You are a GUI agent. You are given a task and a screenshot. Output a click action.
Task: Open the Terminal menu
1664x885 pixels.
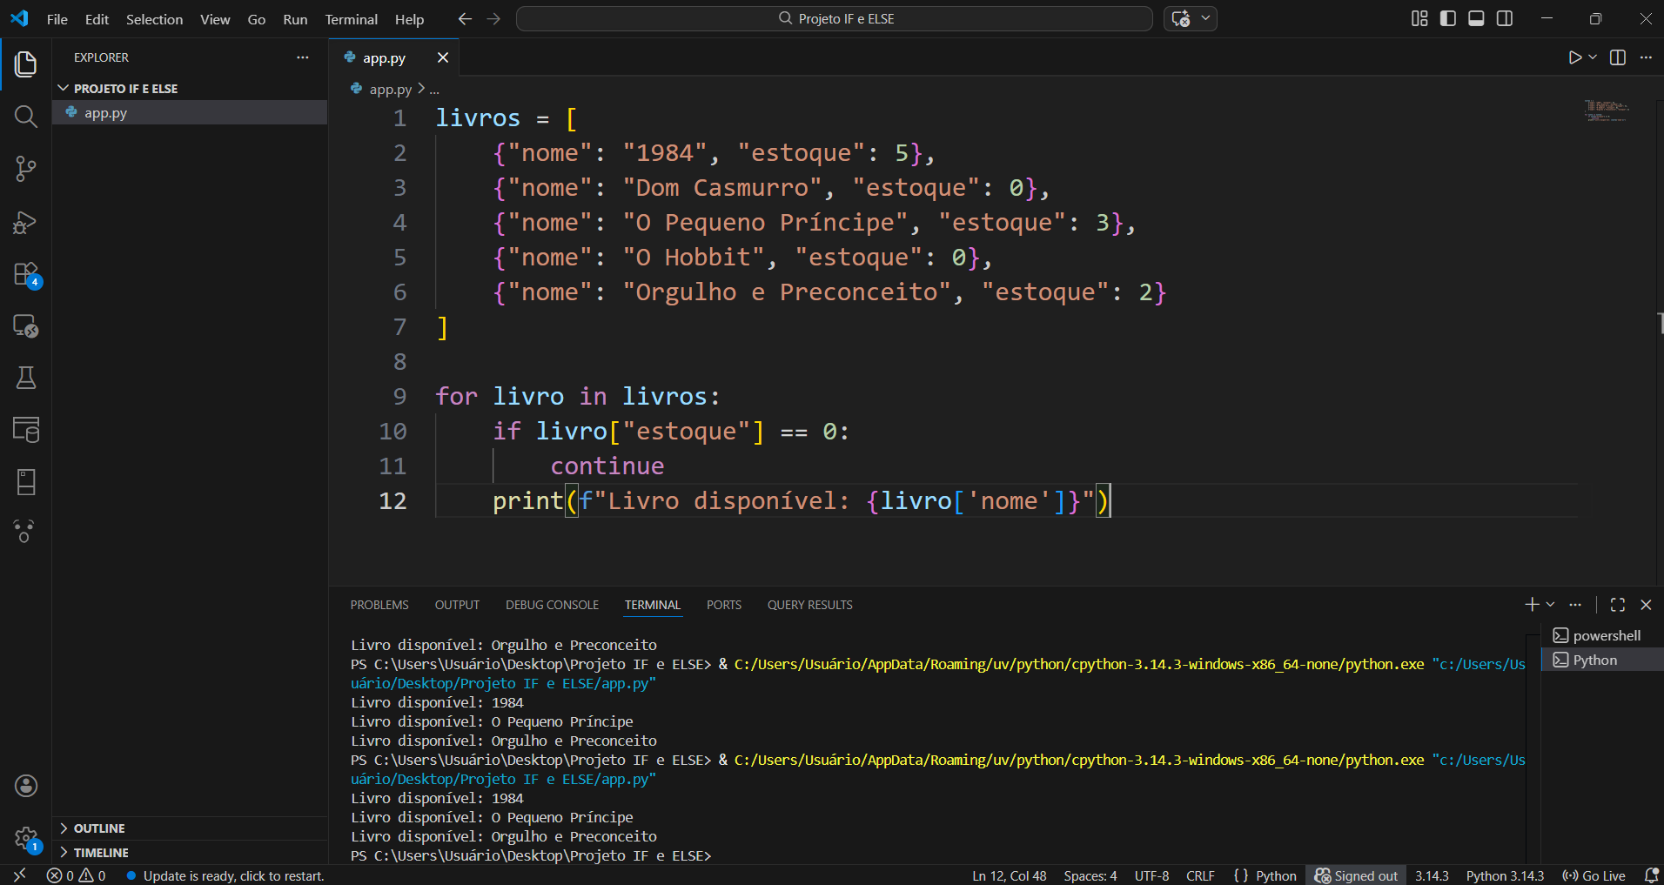point(351,19)
